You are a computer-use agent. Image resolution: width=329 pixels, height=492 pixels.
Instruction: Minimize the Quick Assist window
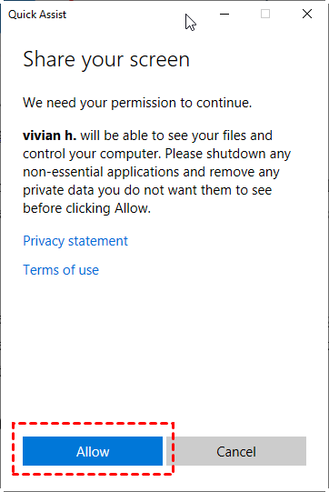(x=224, y=14)
